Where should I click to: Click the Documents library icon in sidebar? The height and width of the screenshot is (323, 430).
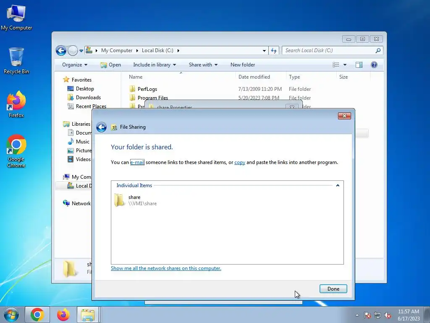[71, 132]
